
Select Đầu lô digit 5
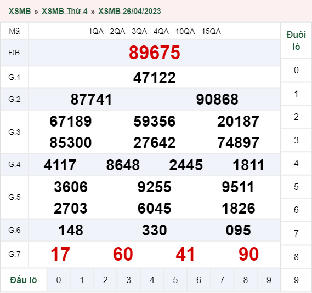[175, 280]
